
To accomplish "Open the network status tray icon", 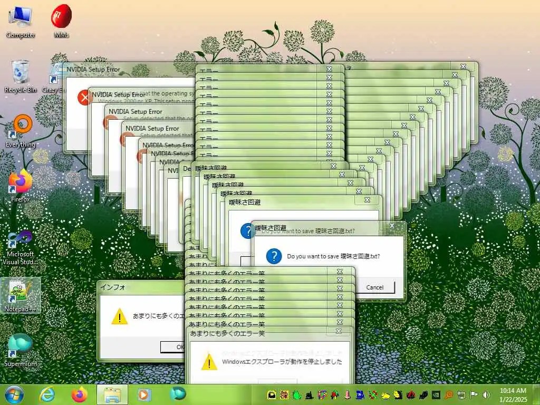I will tap(461, 394).
